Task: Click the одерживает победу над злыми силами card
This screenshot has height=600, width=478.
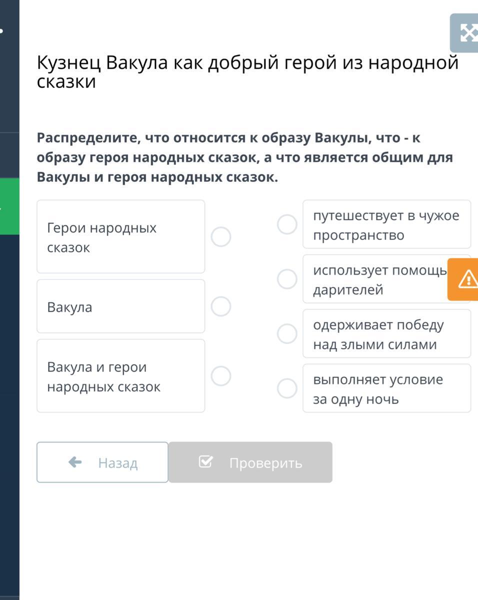Action: click(x=386, y=333)
